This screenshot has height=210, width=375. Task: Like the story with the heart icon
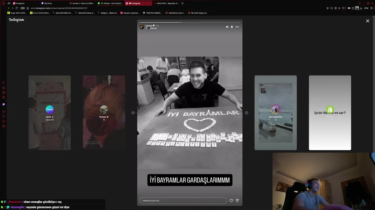(x=231, y=200)
